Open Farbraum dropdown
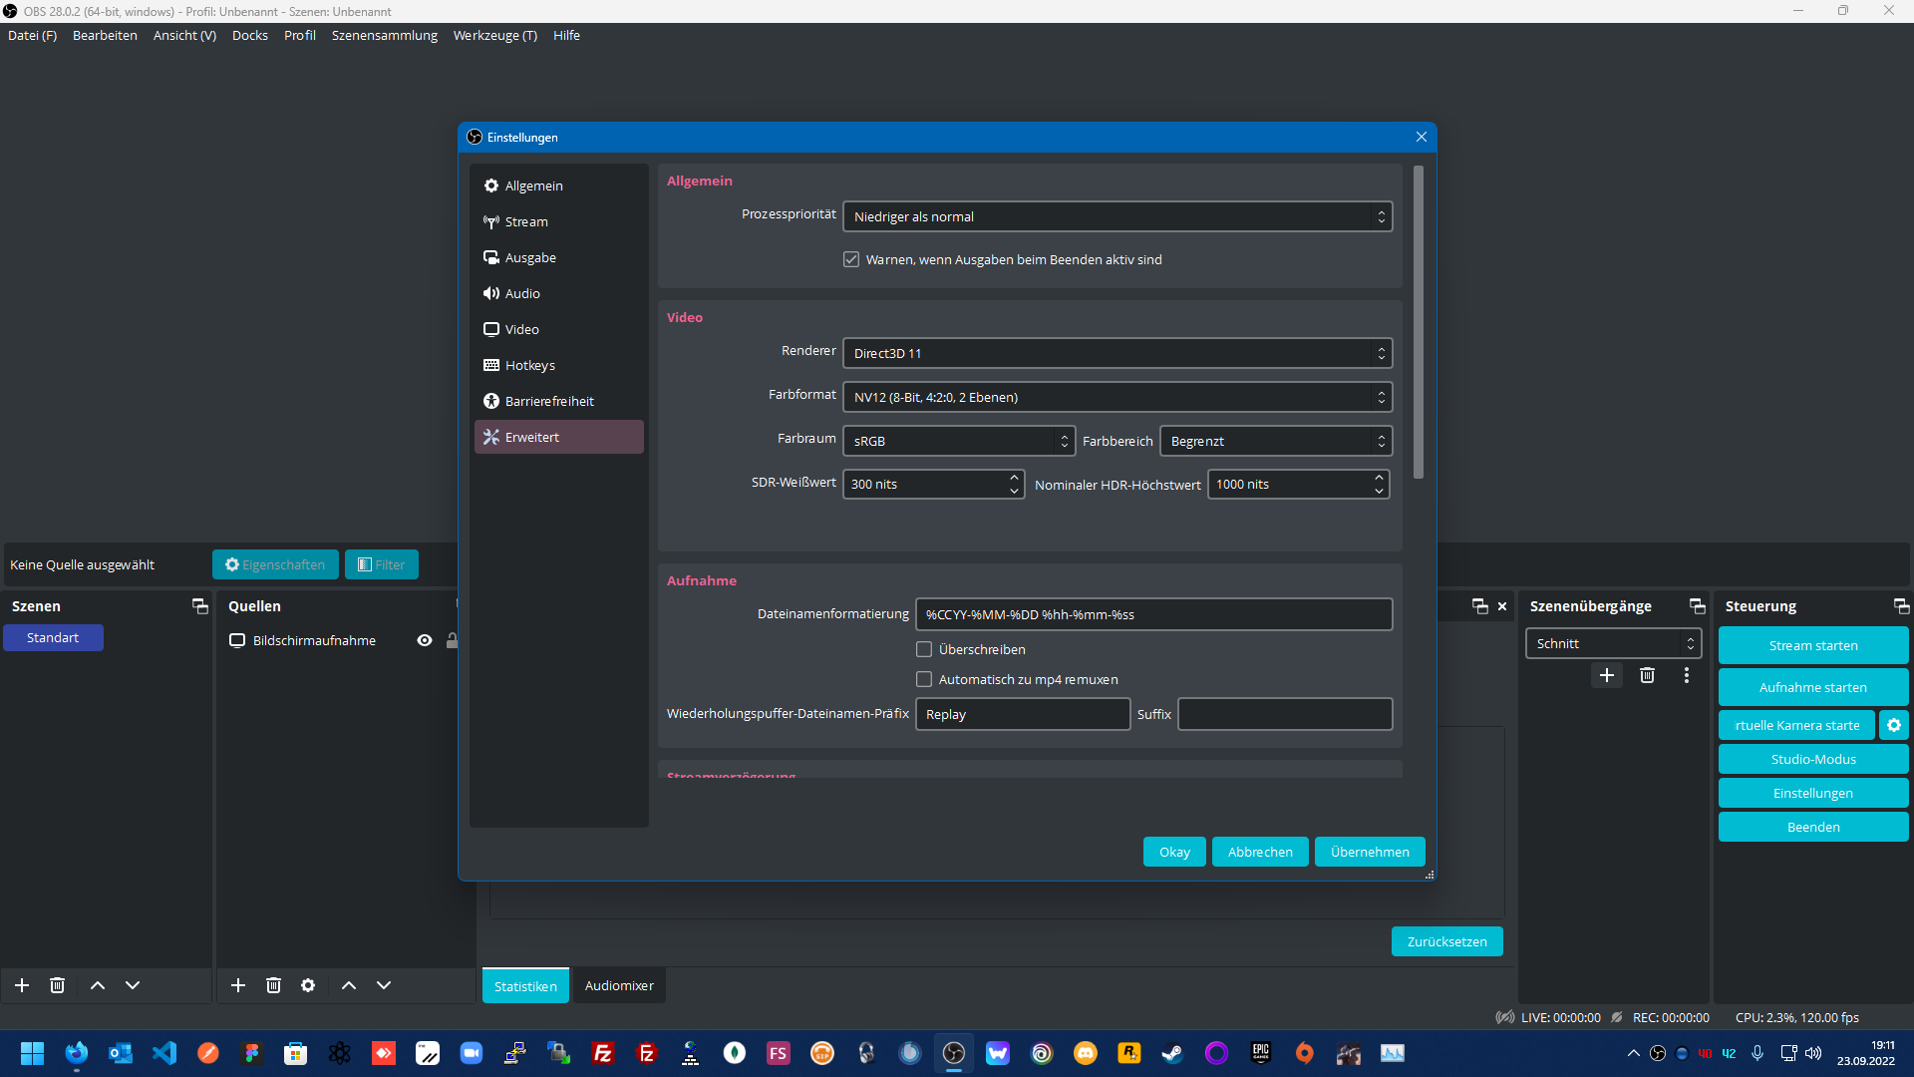The width and height of the screenshot is (1914, 1077). pyautogui.click(x=959, y=441)
